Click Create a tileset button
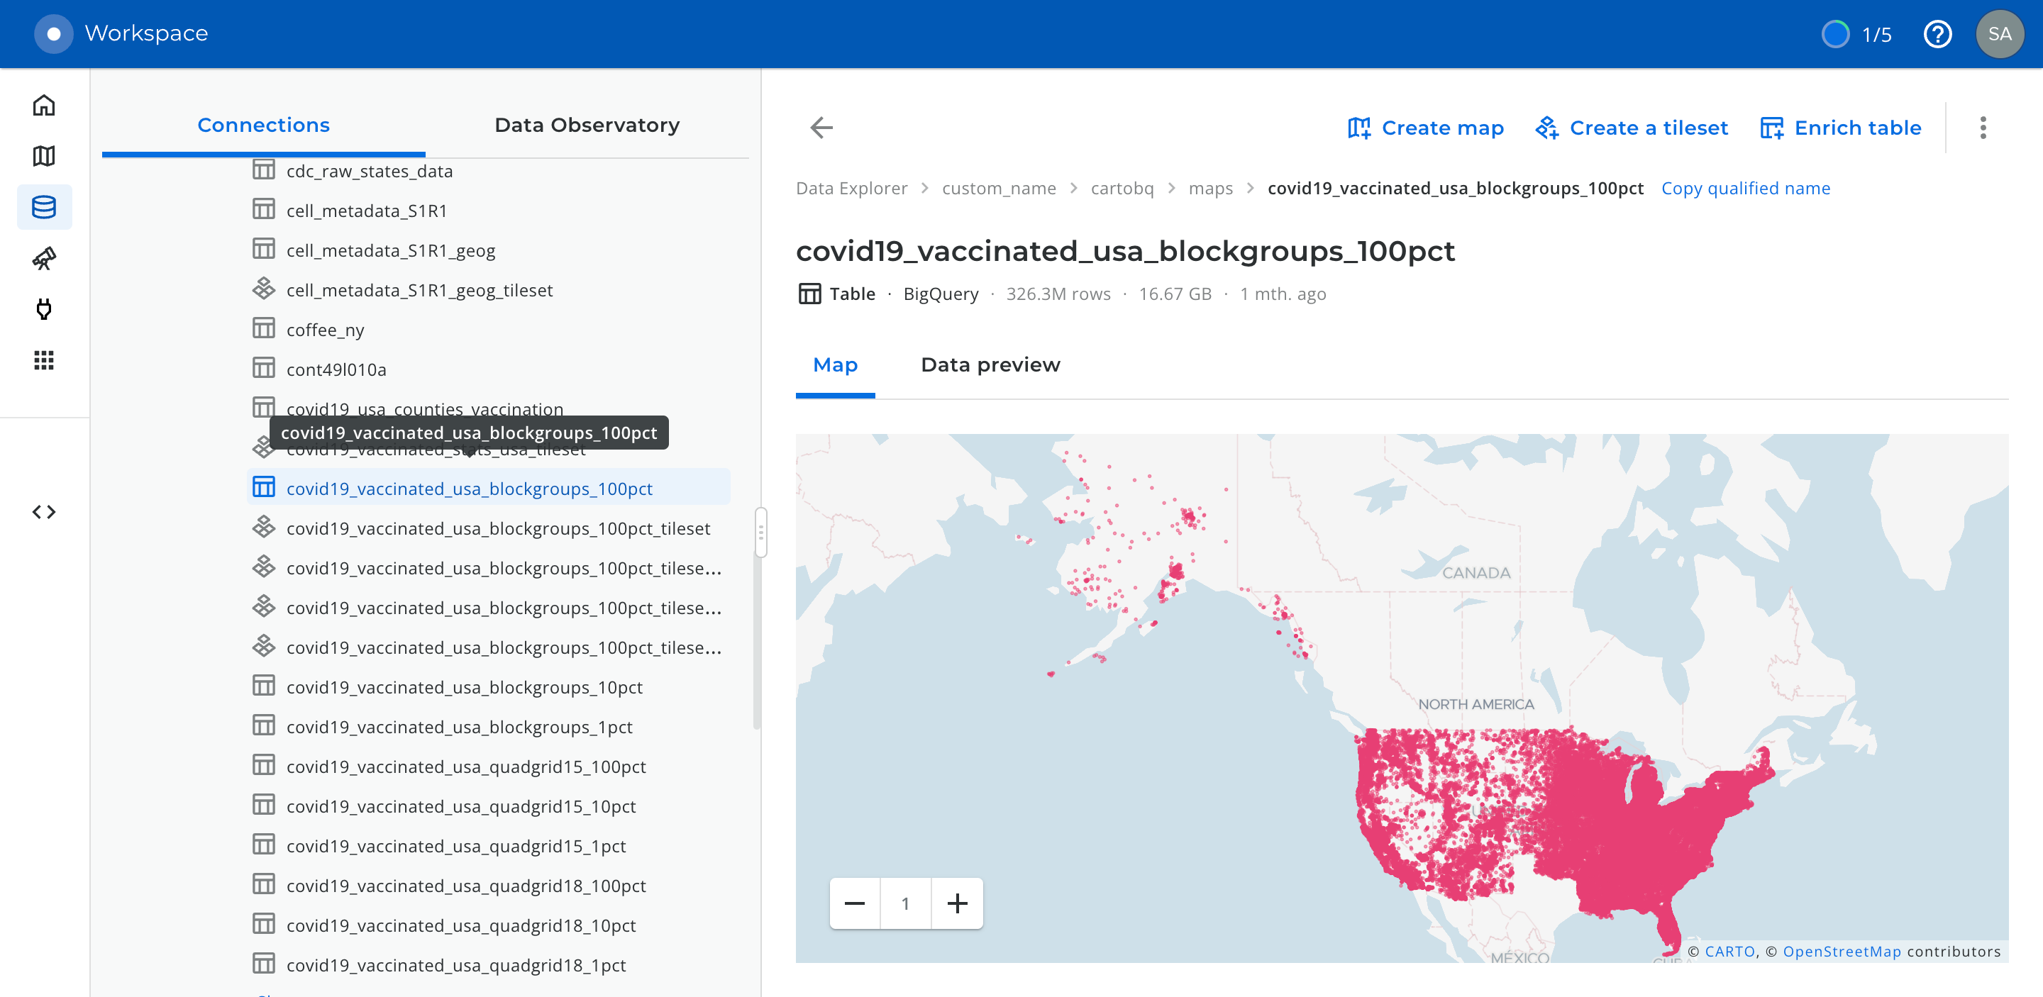 (1632, 128)
